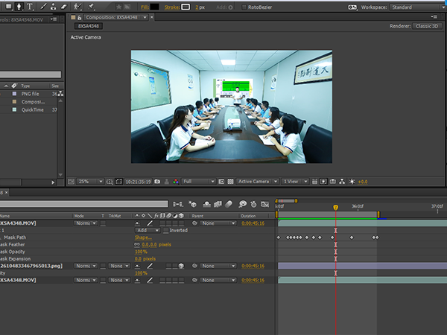The width and height of the screenshot is (447, 335).
Task: Select the Brush tool in toolbar
Action: click(x=44, y=6)
